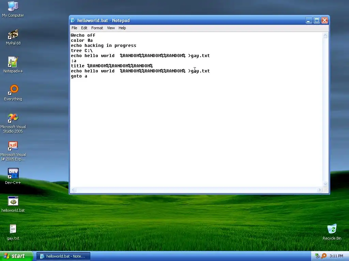Open the Edit menu in Notepad

coord(84,28)
